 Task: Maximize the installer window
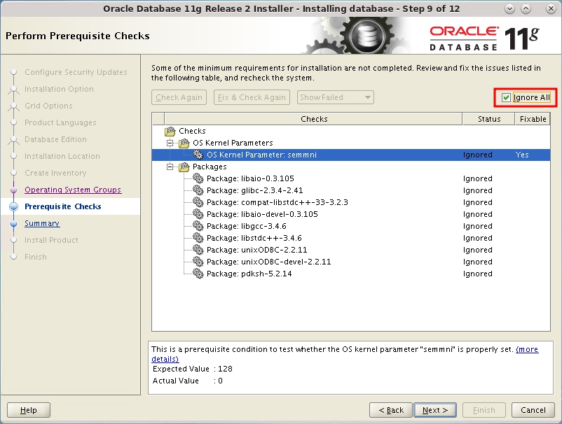pos(526,9)
